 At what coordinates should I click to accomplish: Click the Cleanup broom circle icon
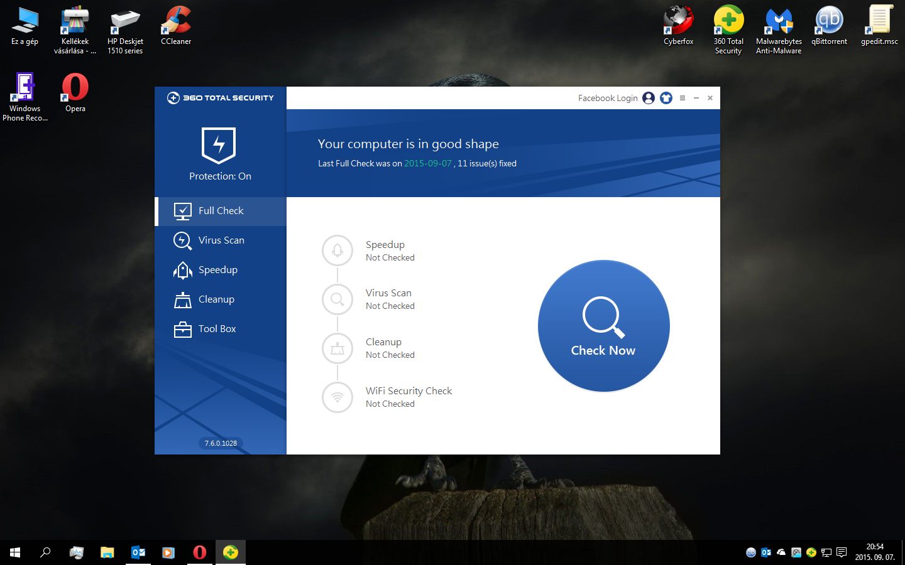coord(337,348)
